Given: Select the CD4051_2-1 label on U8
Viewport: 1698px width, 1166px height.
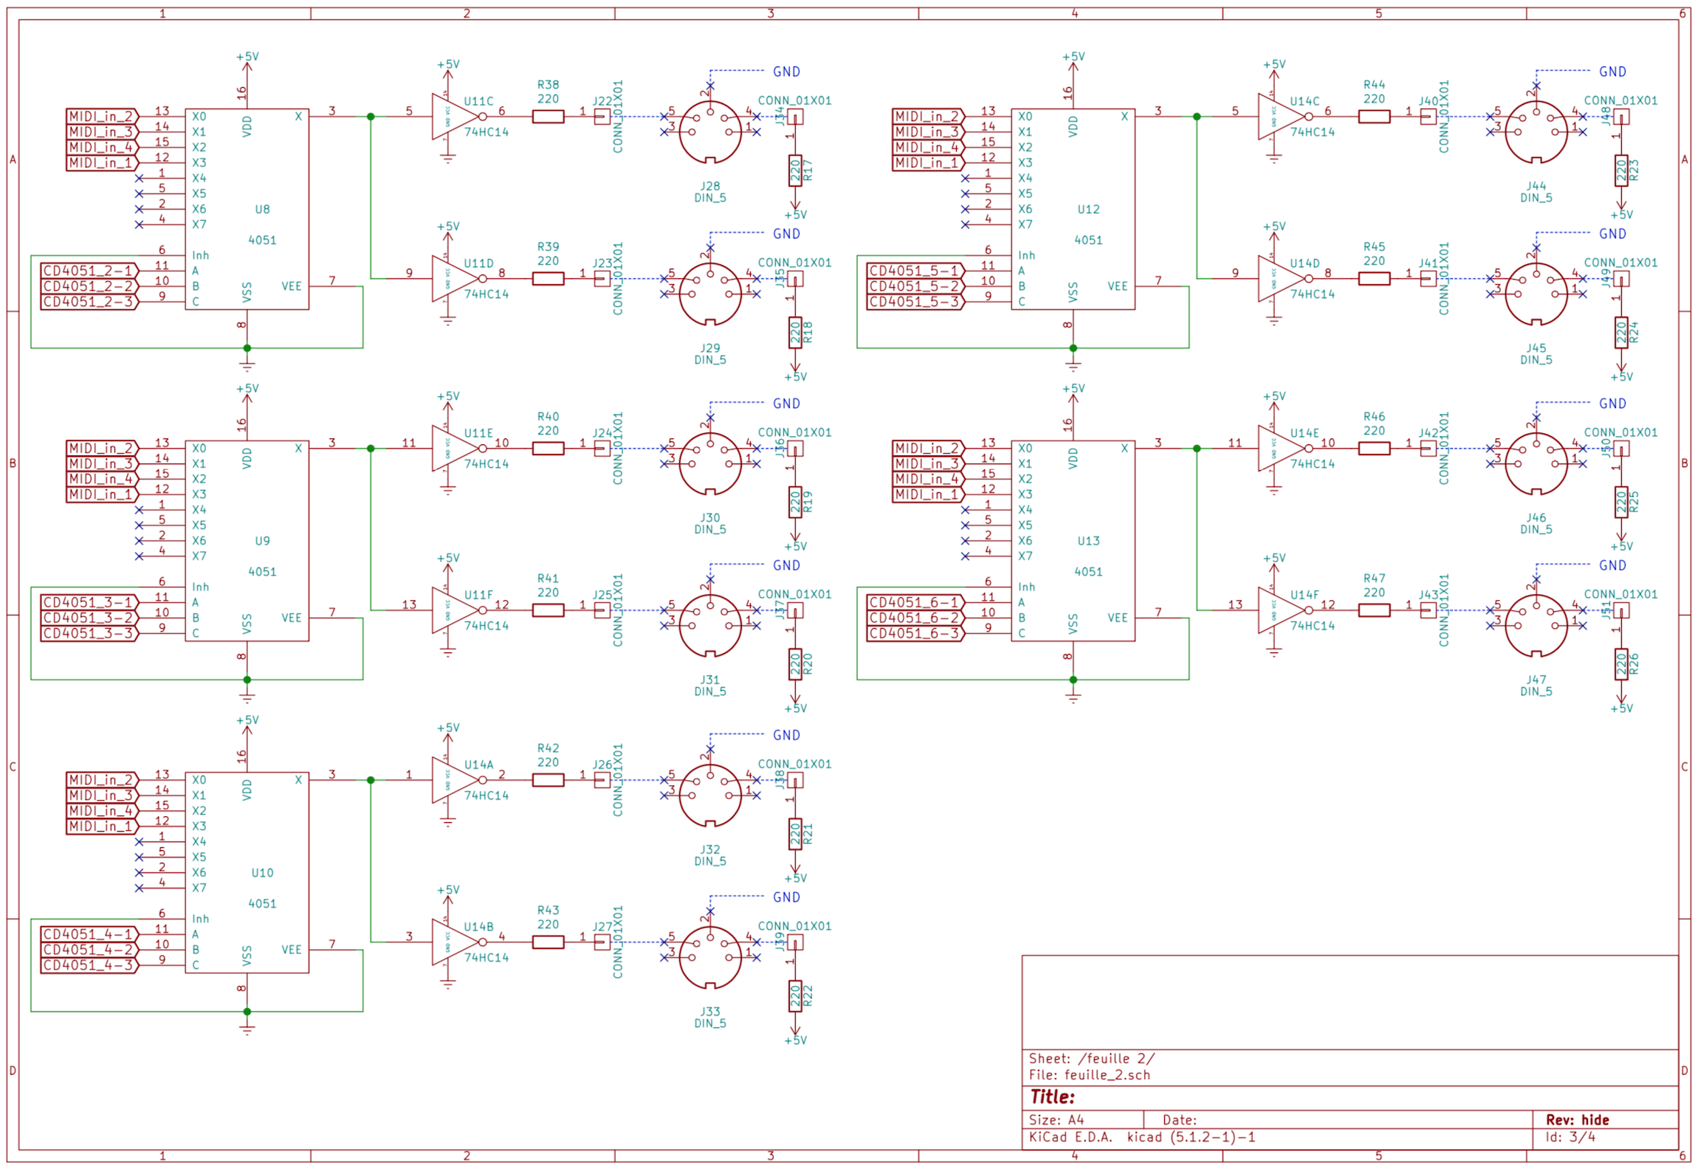Looking at the screenshot, I should (89, 271).
